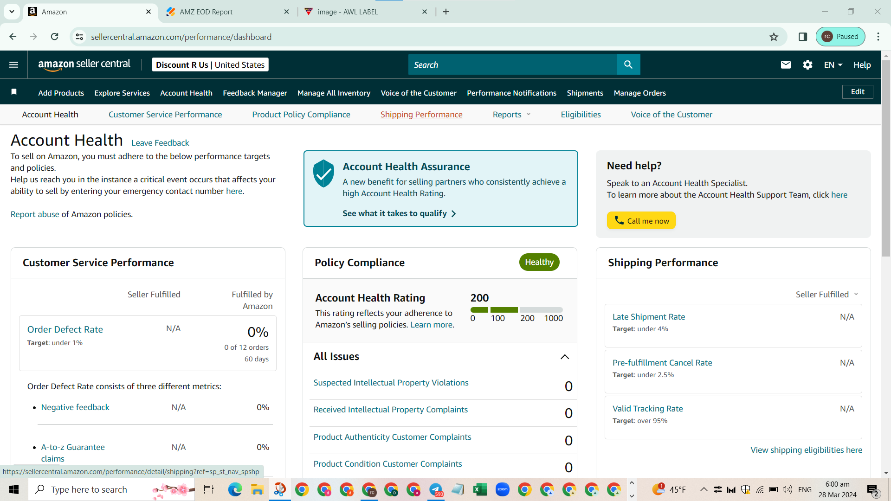Open the Chrome three-dot menu

click(878, 37)
